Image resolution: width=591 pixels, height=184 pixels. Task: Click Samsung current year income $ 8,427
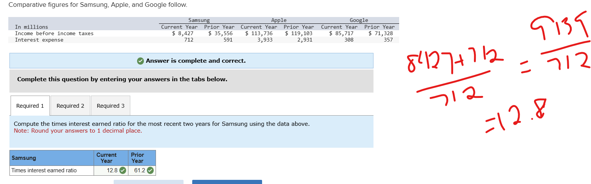coord(183,33)
